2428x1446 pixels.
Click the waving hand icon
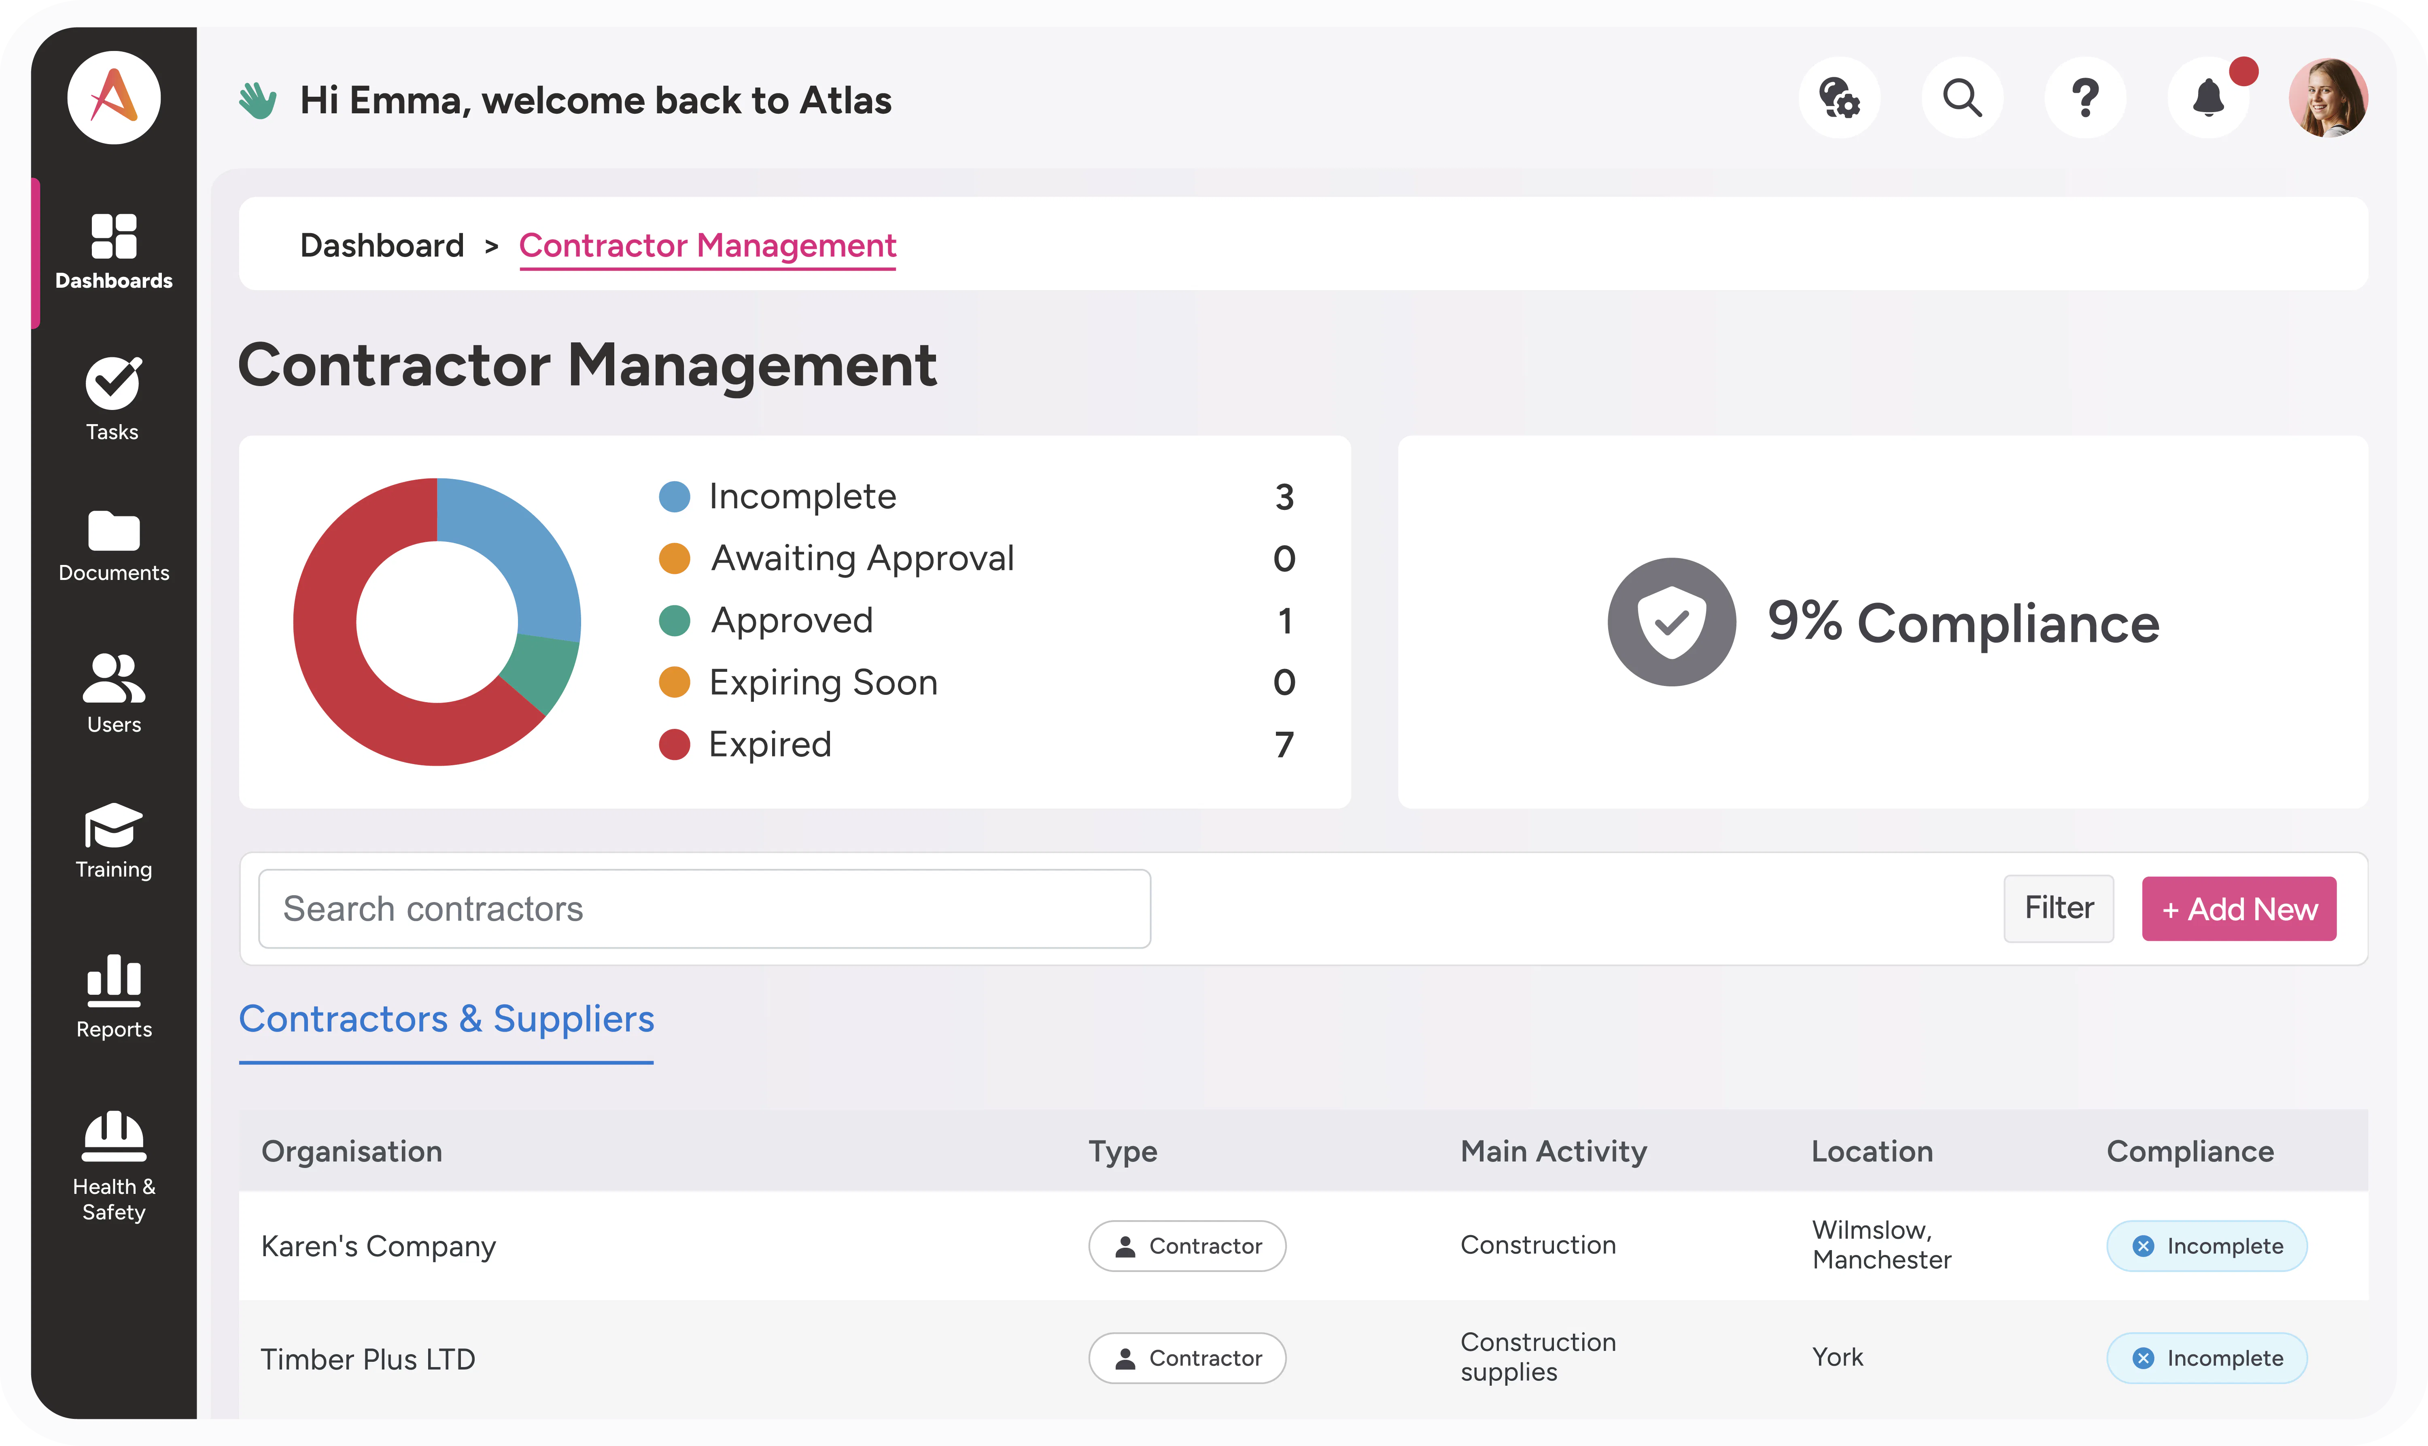coord(258,100)
